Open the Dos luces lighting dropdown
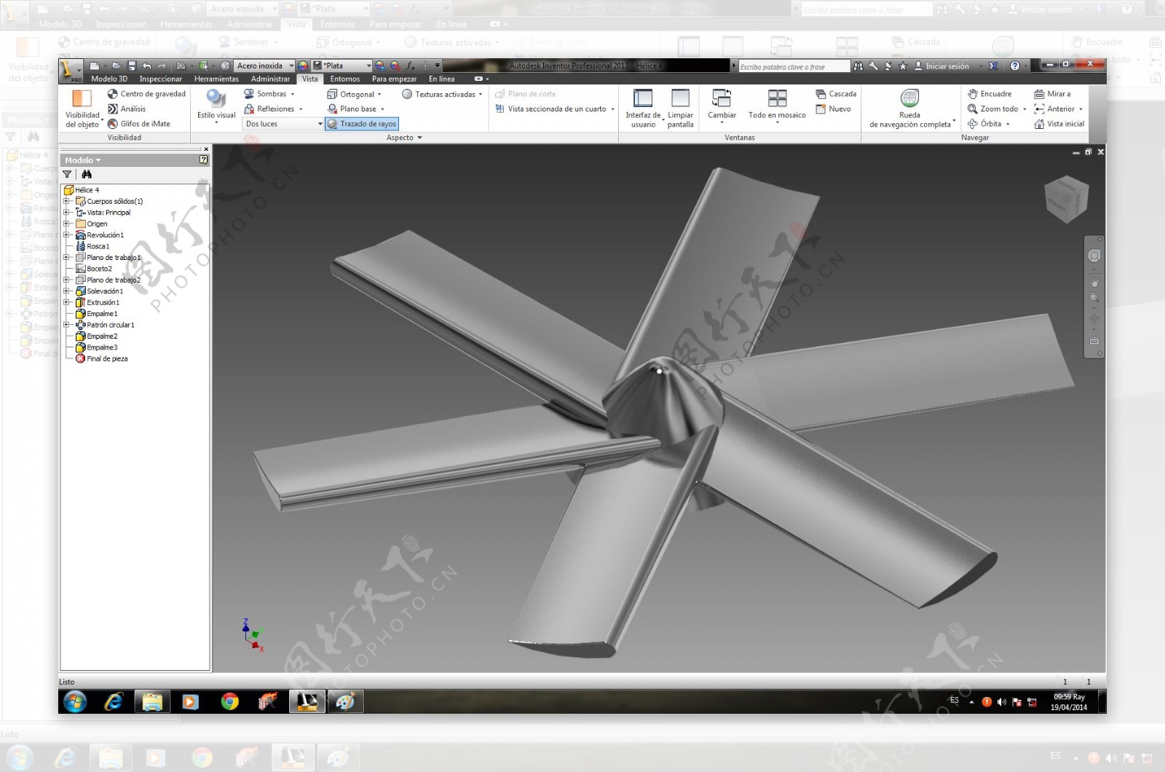Viewport: 1165px width, 772px height. pos(283,124)
